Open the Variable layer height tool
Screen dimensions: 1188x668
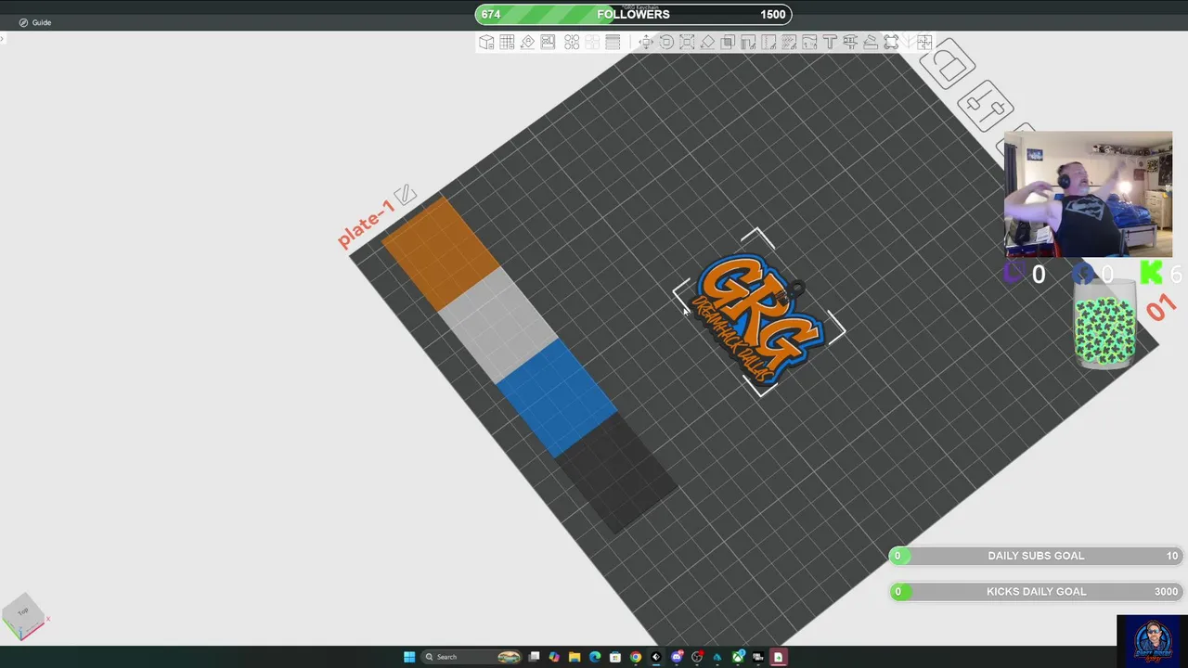613,42
